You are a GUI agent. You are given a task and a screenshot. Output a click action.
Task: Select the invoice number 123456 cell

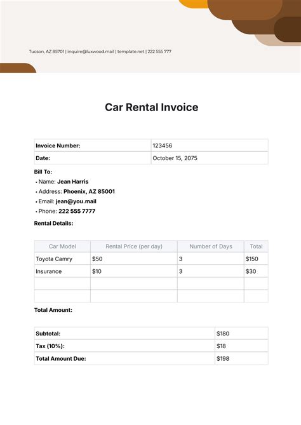210,145
